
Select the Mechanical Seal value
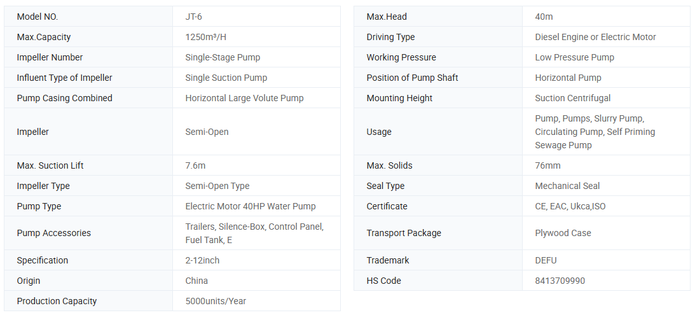[x=567, y=186]
